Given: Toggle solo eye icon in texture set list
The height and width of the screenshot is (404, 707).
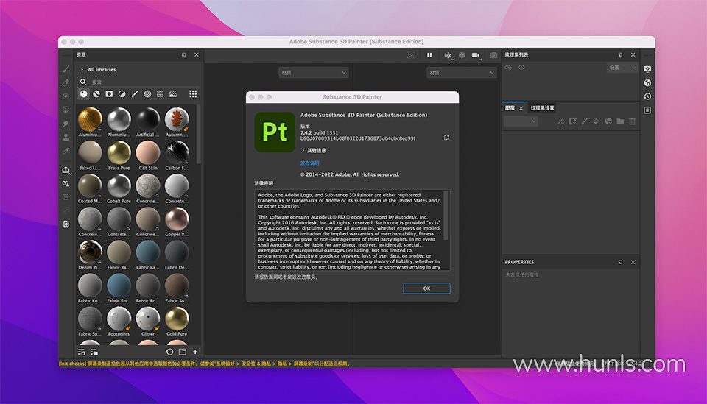Looking at the screenshot, I should (508, 68).
